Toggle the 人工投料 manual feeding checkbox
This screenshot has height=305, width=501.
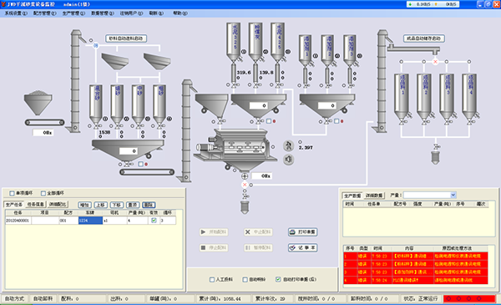[x=212, y=279]
